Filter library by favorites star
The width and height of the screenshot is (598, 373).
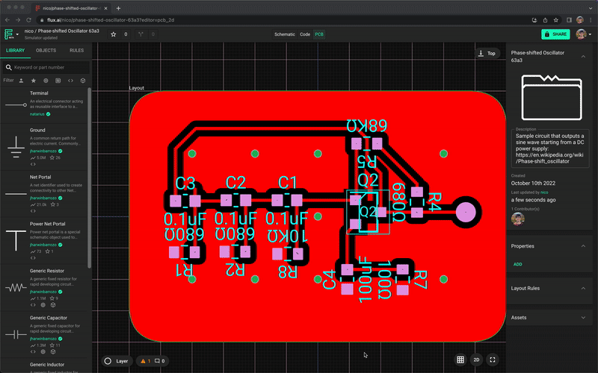33,80
